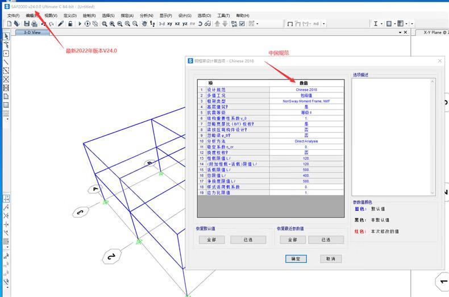The width and height of the screenshot is (449, 297).
Task: Click the 选项描述 box scrollbar
Action: pyautogui.click(x=433, y=136)
